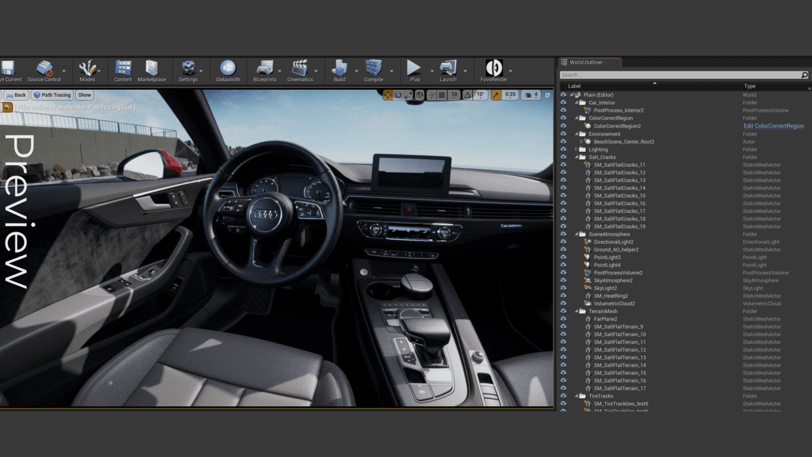Click the Back button above the viewport
812x457 pixels.
(16, 95)
